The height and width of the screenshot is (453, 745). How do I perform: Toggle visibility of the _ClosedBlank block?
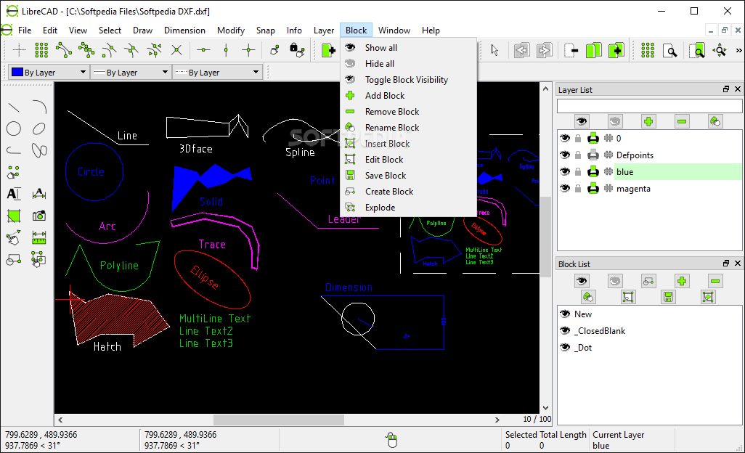[x=564, y=330]
